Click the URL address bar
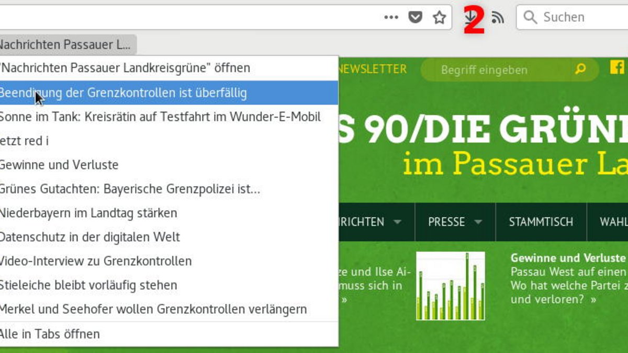The image size is (628, 353). pos(225,17)
